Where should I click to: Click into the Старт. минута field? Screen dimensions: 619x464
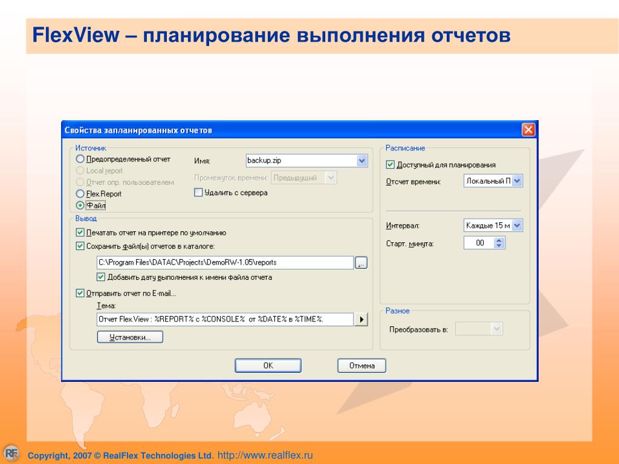pos(479,243)
